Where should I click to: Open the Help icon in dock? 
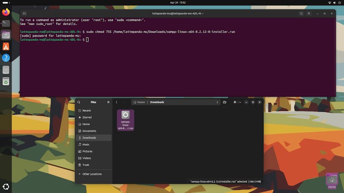coord(6,58)
